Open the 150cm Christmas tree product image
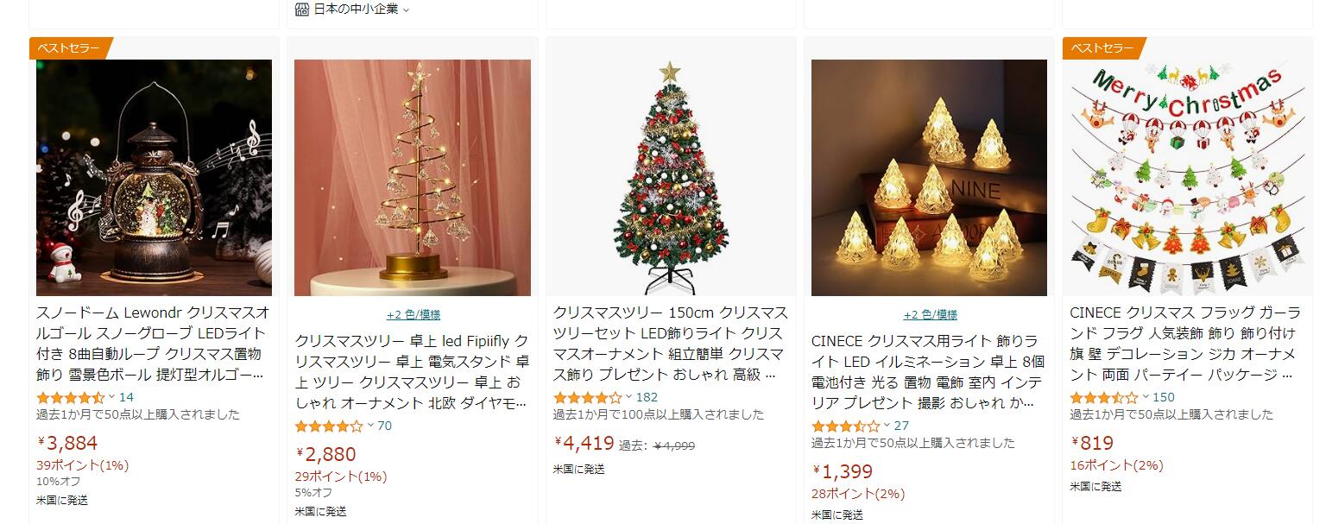 coord(671,178)
